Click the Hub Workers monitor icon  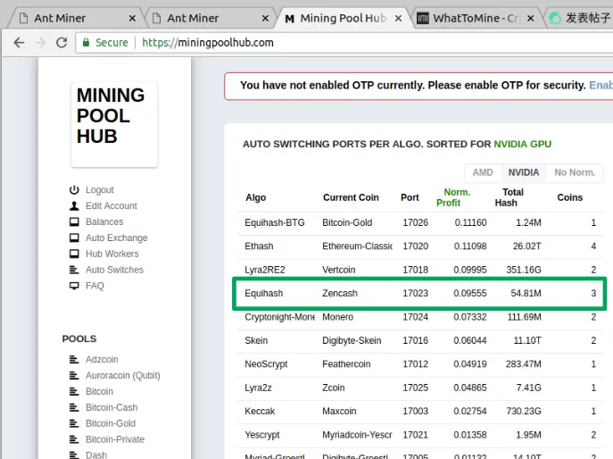[x=74, y=254]
